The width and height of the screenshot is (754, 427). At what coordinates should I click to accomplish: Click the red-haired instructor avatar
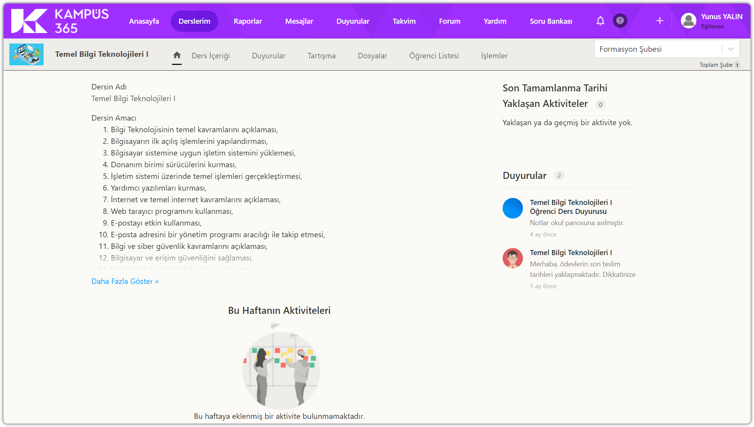pos(512,258)
